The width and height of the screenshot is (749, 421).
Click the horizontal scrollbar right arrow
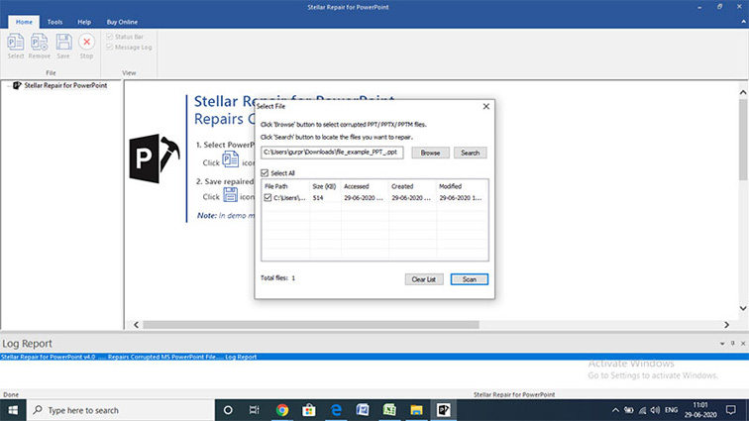click(726, 325)
